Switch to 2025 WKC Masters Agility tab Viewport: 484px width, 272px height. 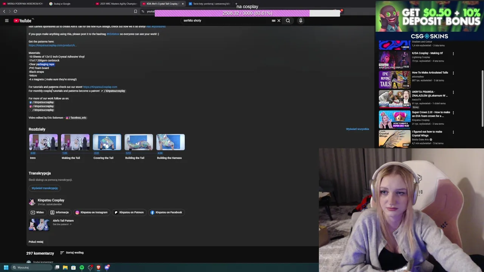pos(116,4)
